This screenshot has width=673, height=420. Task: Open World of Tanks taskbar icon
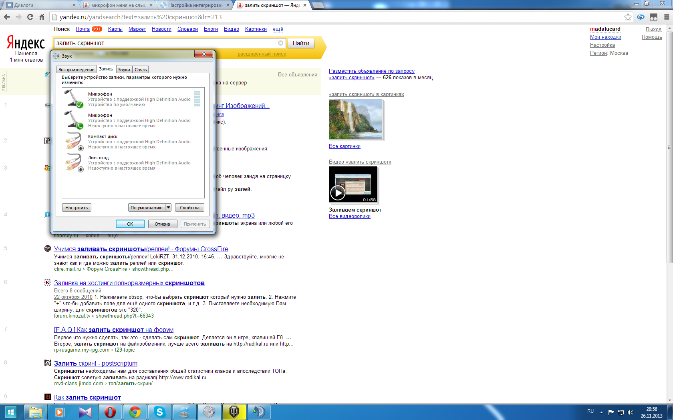point(234,412)
